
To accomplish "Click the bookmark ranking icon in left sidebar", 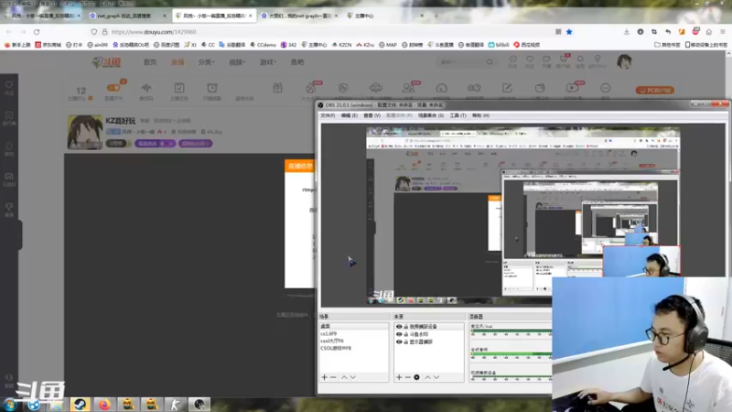I will [x=9, y=115].
